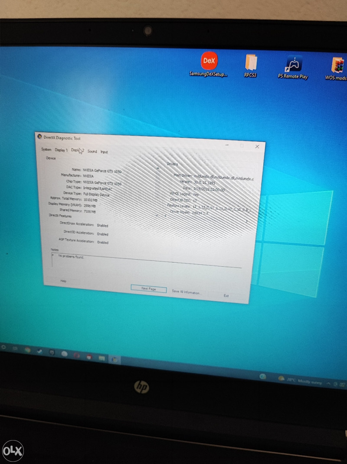Show hidden system tray icons

(x=328, y=383)
